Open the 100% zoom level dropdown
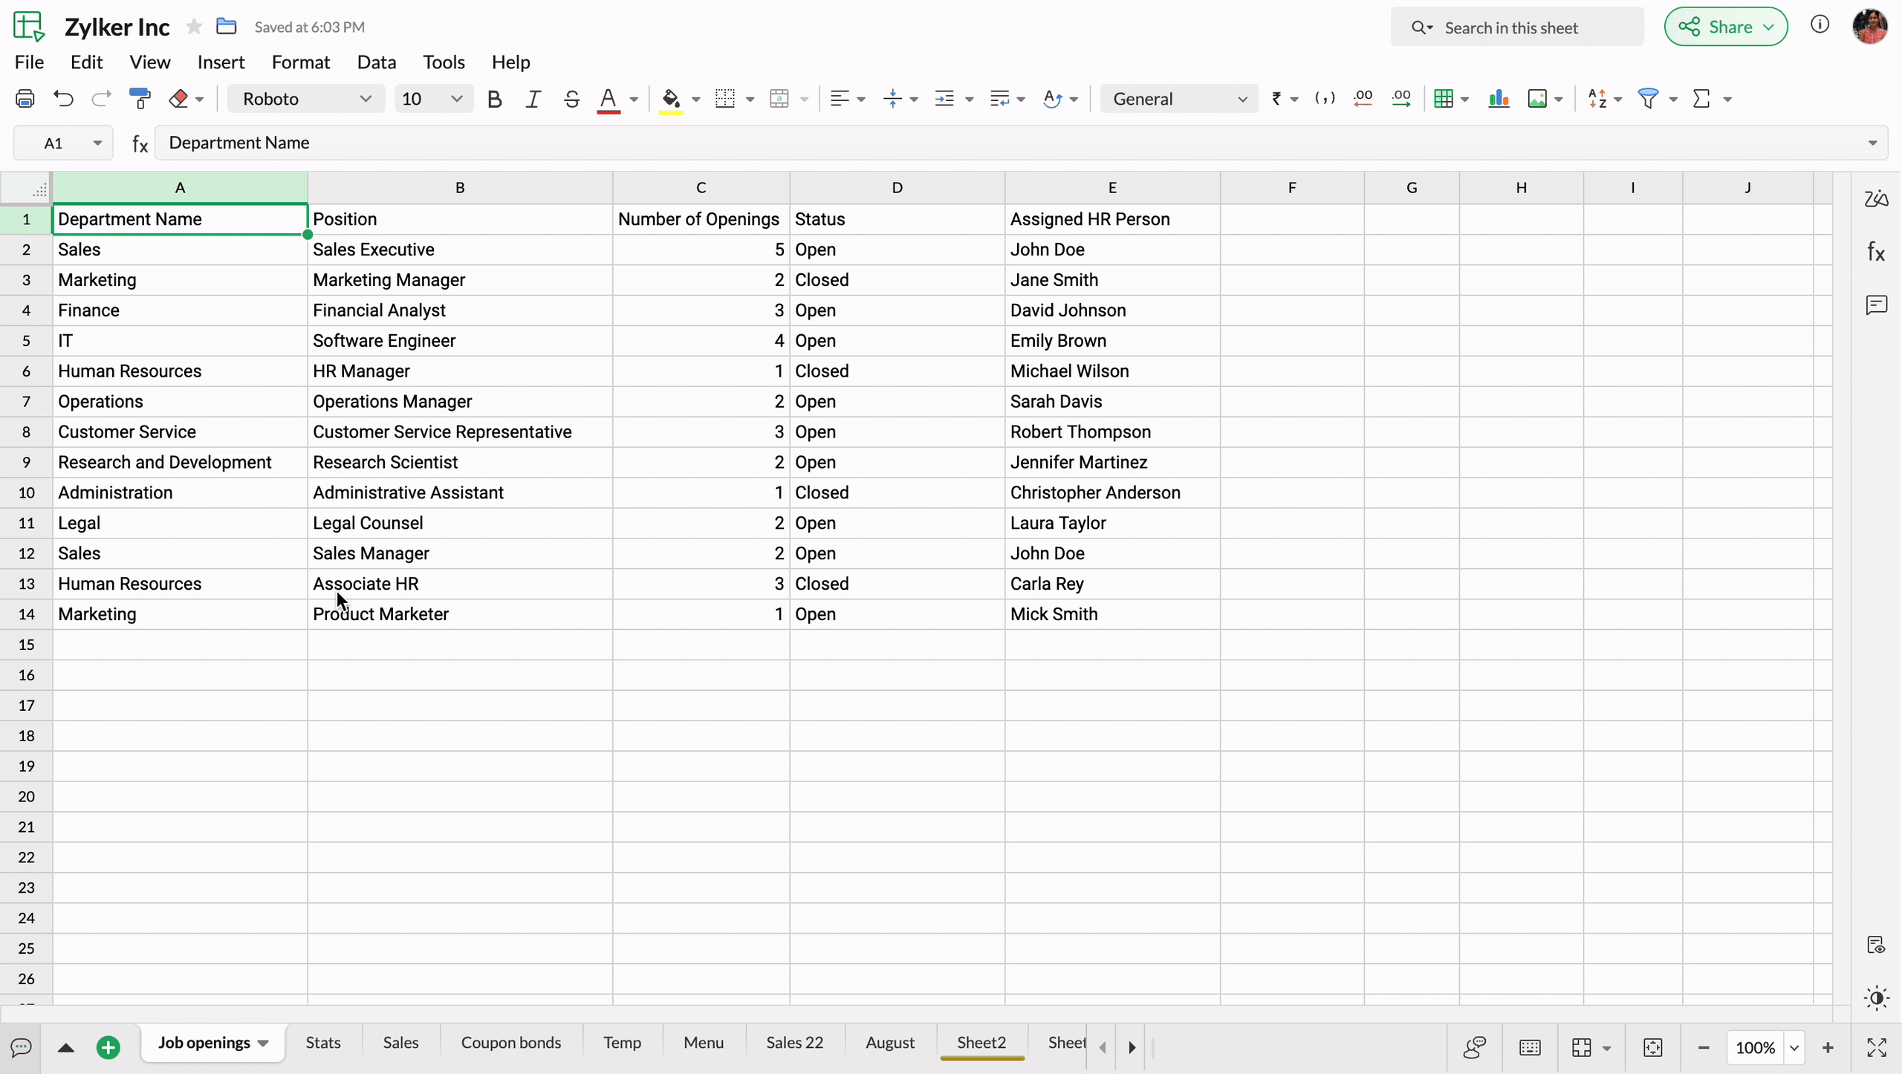Image resolution: width=1902 pixels, height=1074 pixels. coord(1794,1047)
